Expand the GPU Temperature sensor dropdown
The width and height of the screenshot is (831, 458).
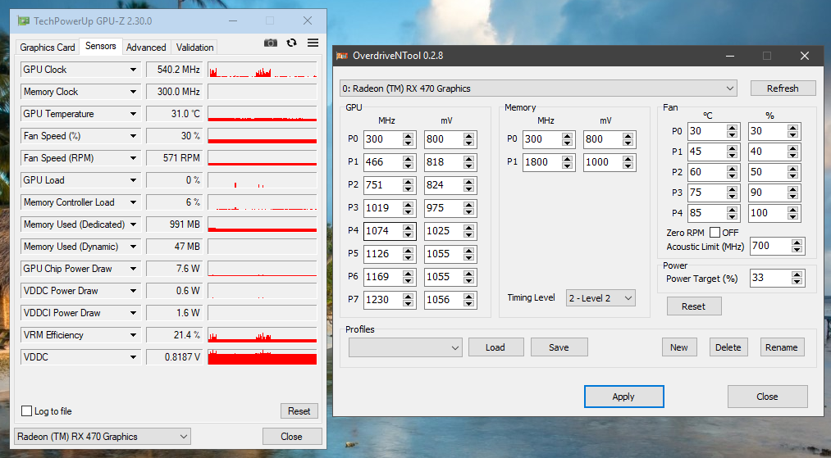point(133,114)
